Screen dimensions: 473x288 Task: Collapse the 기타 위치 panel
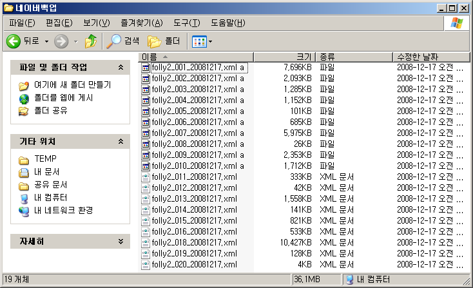coord(121,142)
